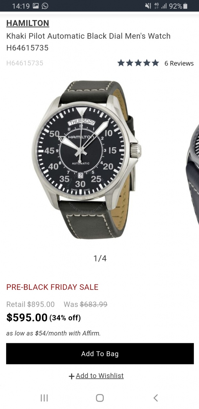Select the main Hamilton watch product image

(x=86, y=159)
